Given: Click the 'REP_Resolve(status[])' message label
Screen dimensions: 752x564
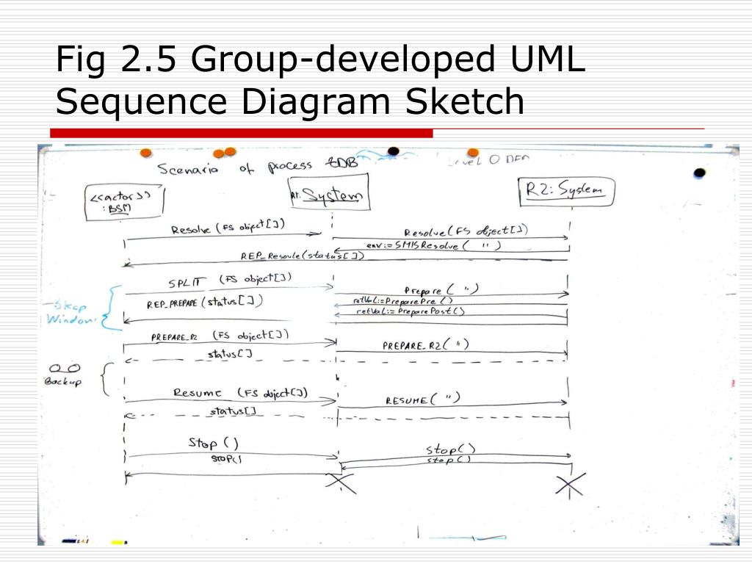Looking at the screenshot, I should pos(302,256).
